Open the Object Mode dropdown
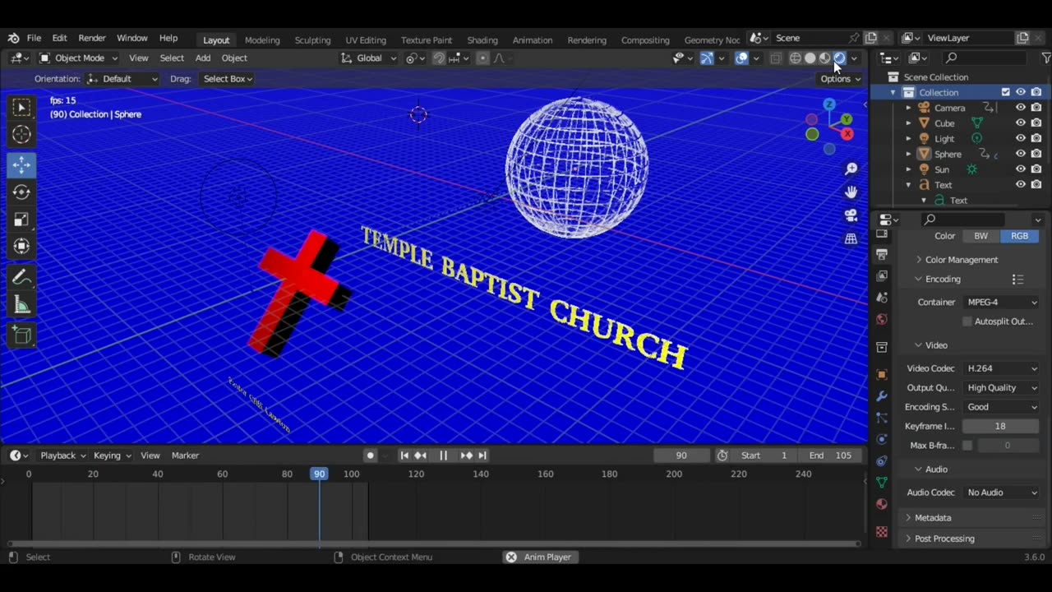This screenshot has width=1052, height=592. coord(79,58)
